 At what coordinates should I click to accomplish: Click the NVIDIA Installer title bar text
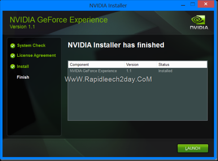coord(108,5)
